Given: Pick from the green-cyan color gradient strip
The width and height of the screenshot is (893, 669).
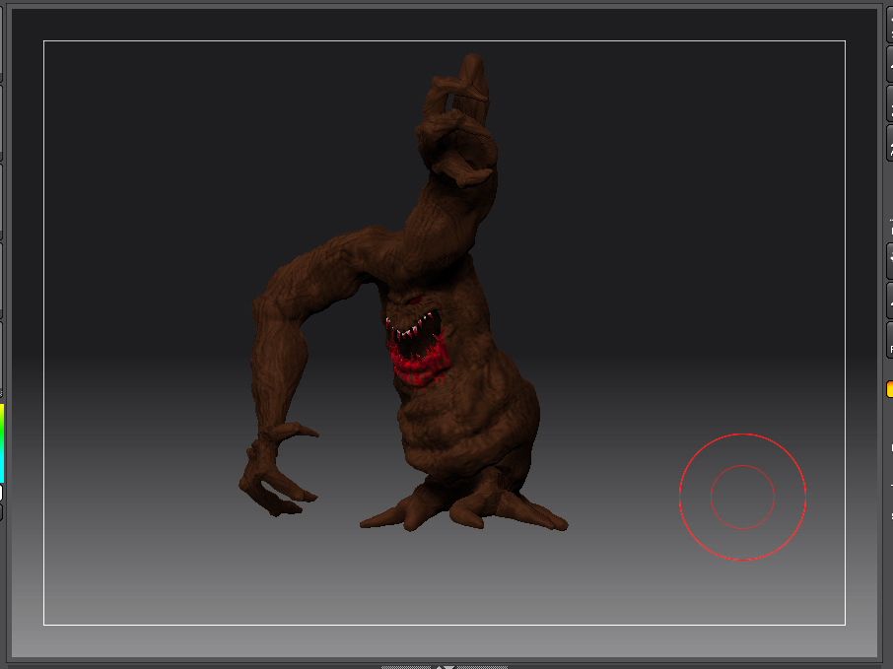Looking at the screenshot, I should pyautogui.click(x=2, y=443).
